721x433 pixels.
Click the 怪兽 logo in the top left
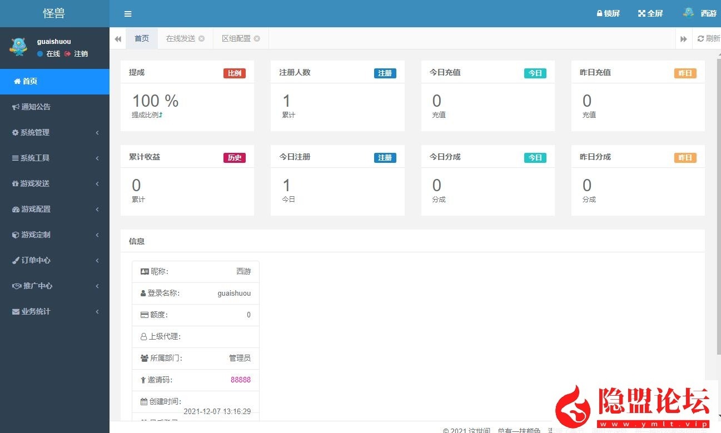[53, 13]
